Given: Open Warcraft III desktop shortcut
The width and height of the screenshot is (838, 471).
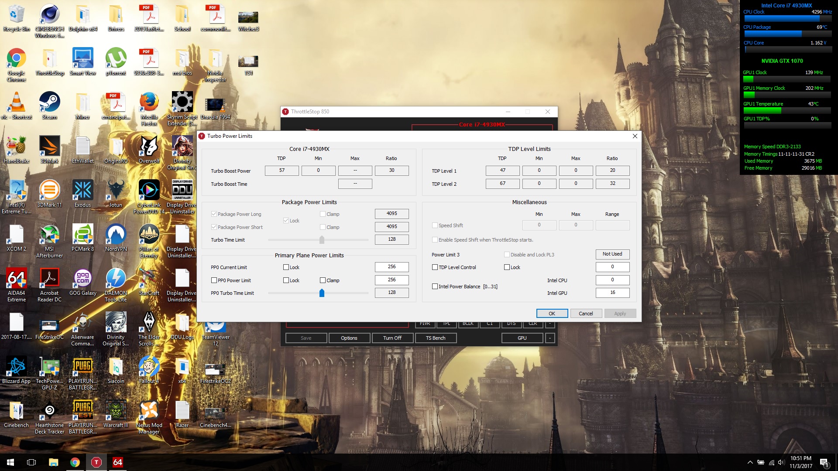Looking at the screenshot, I should click(116, 414).
